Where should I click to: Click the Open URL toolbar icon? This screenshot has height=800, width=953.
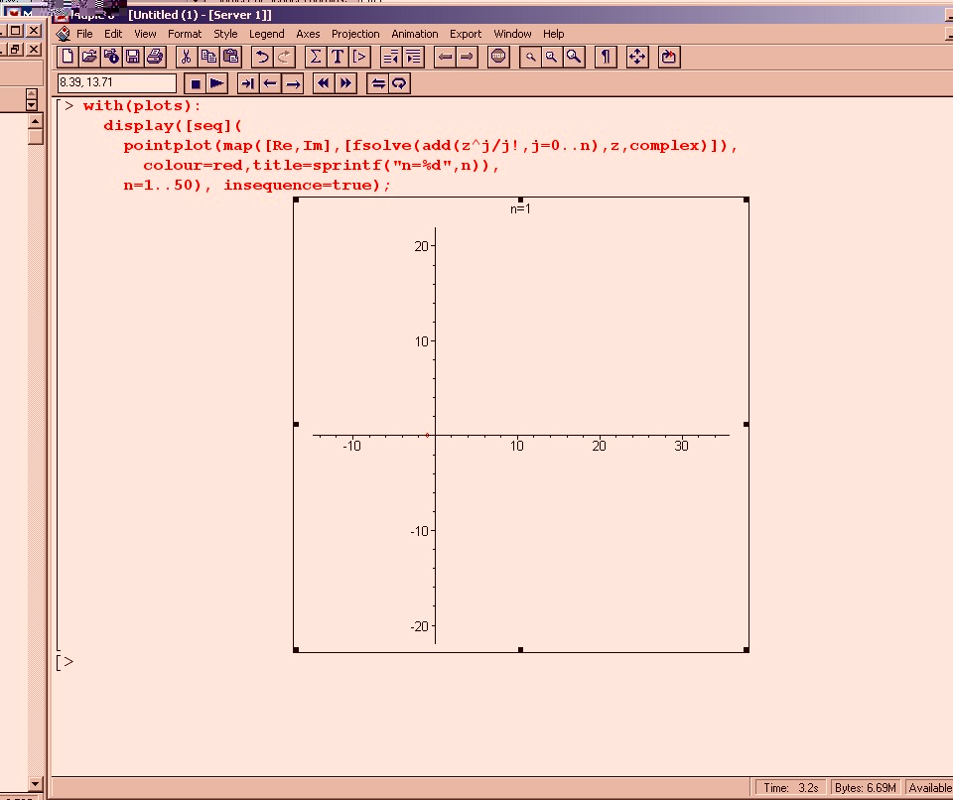(111, 58)
